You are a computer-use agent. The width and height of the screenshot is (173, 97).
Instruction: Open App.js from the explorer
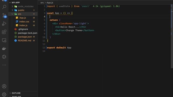coord(23,18)
